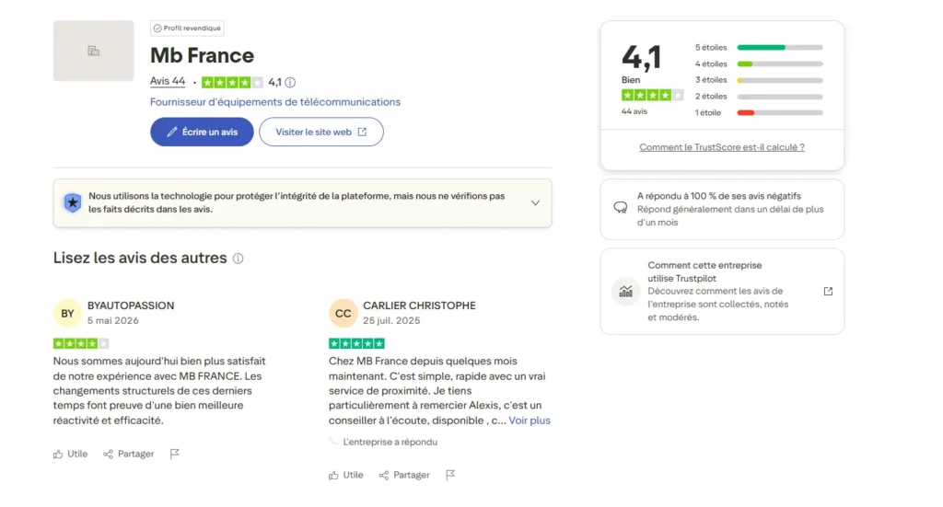Flag the BYAUTOPASSION review
The width and height of the screenshot is (943, 507).
point(174,455)
